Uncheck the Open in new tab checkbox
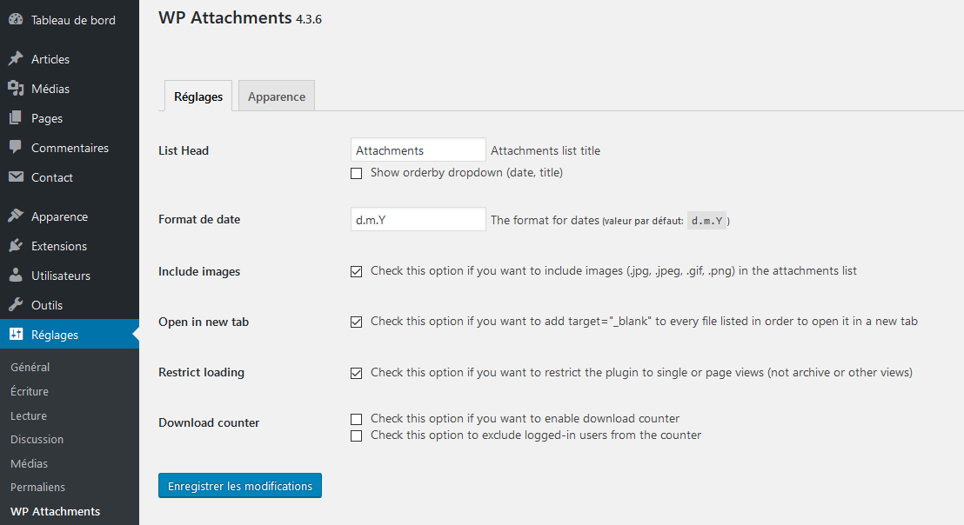This screenshot has height=525, width=964. pos(356,322)
